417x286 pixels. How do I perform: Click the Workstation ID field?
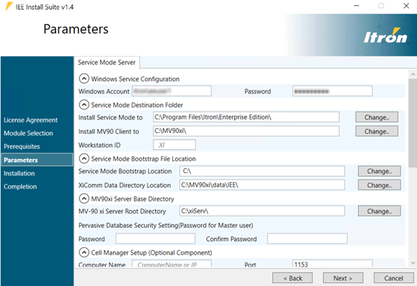click(x=175, y=145)
